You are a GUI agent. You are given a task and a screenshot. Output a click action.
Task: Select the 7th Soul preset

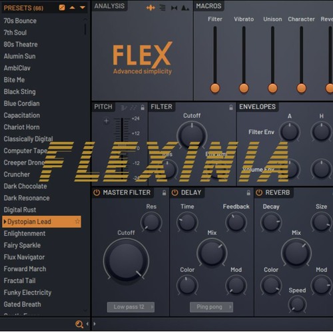15,33
